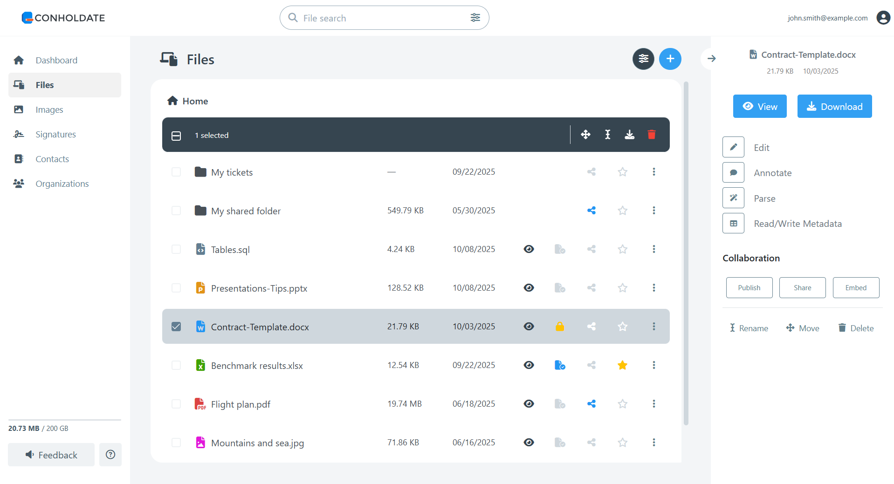The height and width of the screenshot is (484, 894).
Task: Open three-dot menu for My tickets folder
Action: 653,172
